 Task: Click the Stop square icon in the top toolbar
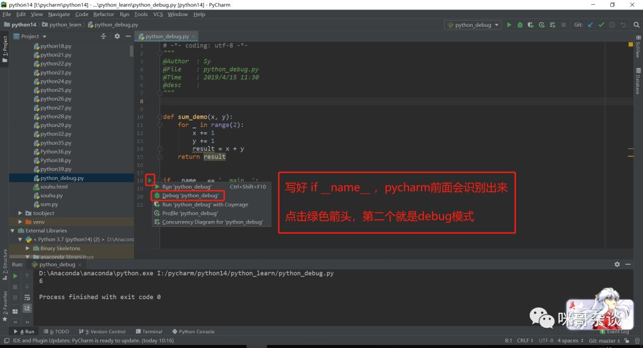[563, 25]
